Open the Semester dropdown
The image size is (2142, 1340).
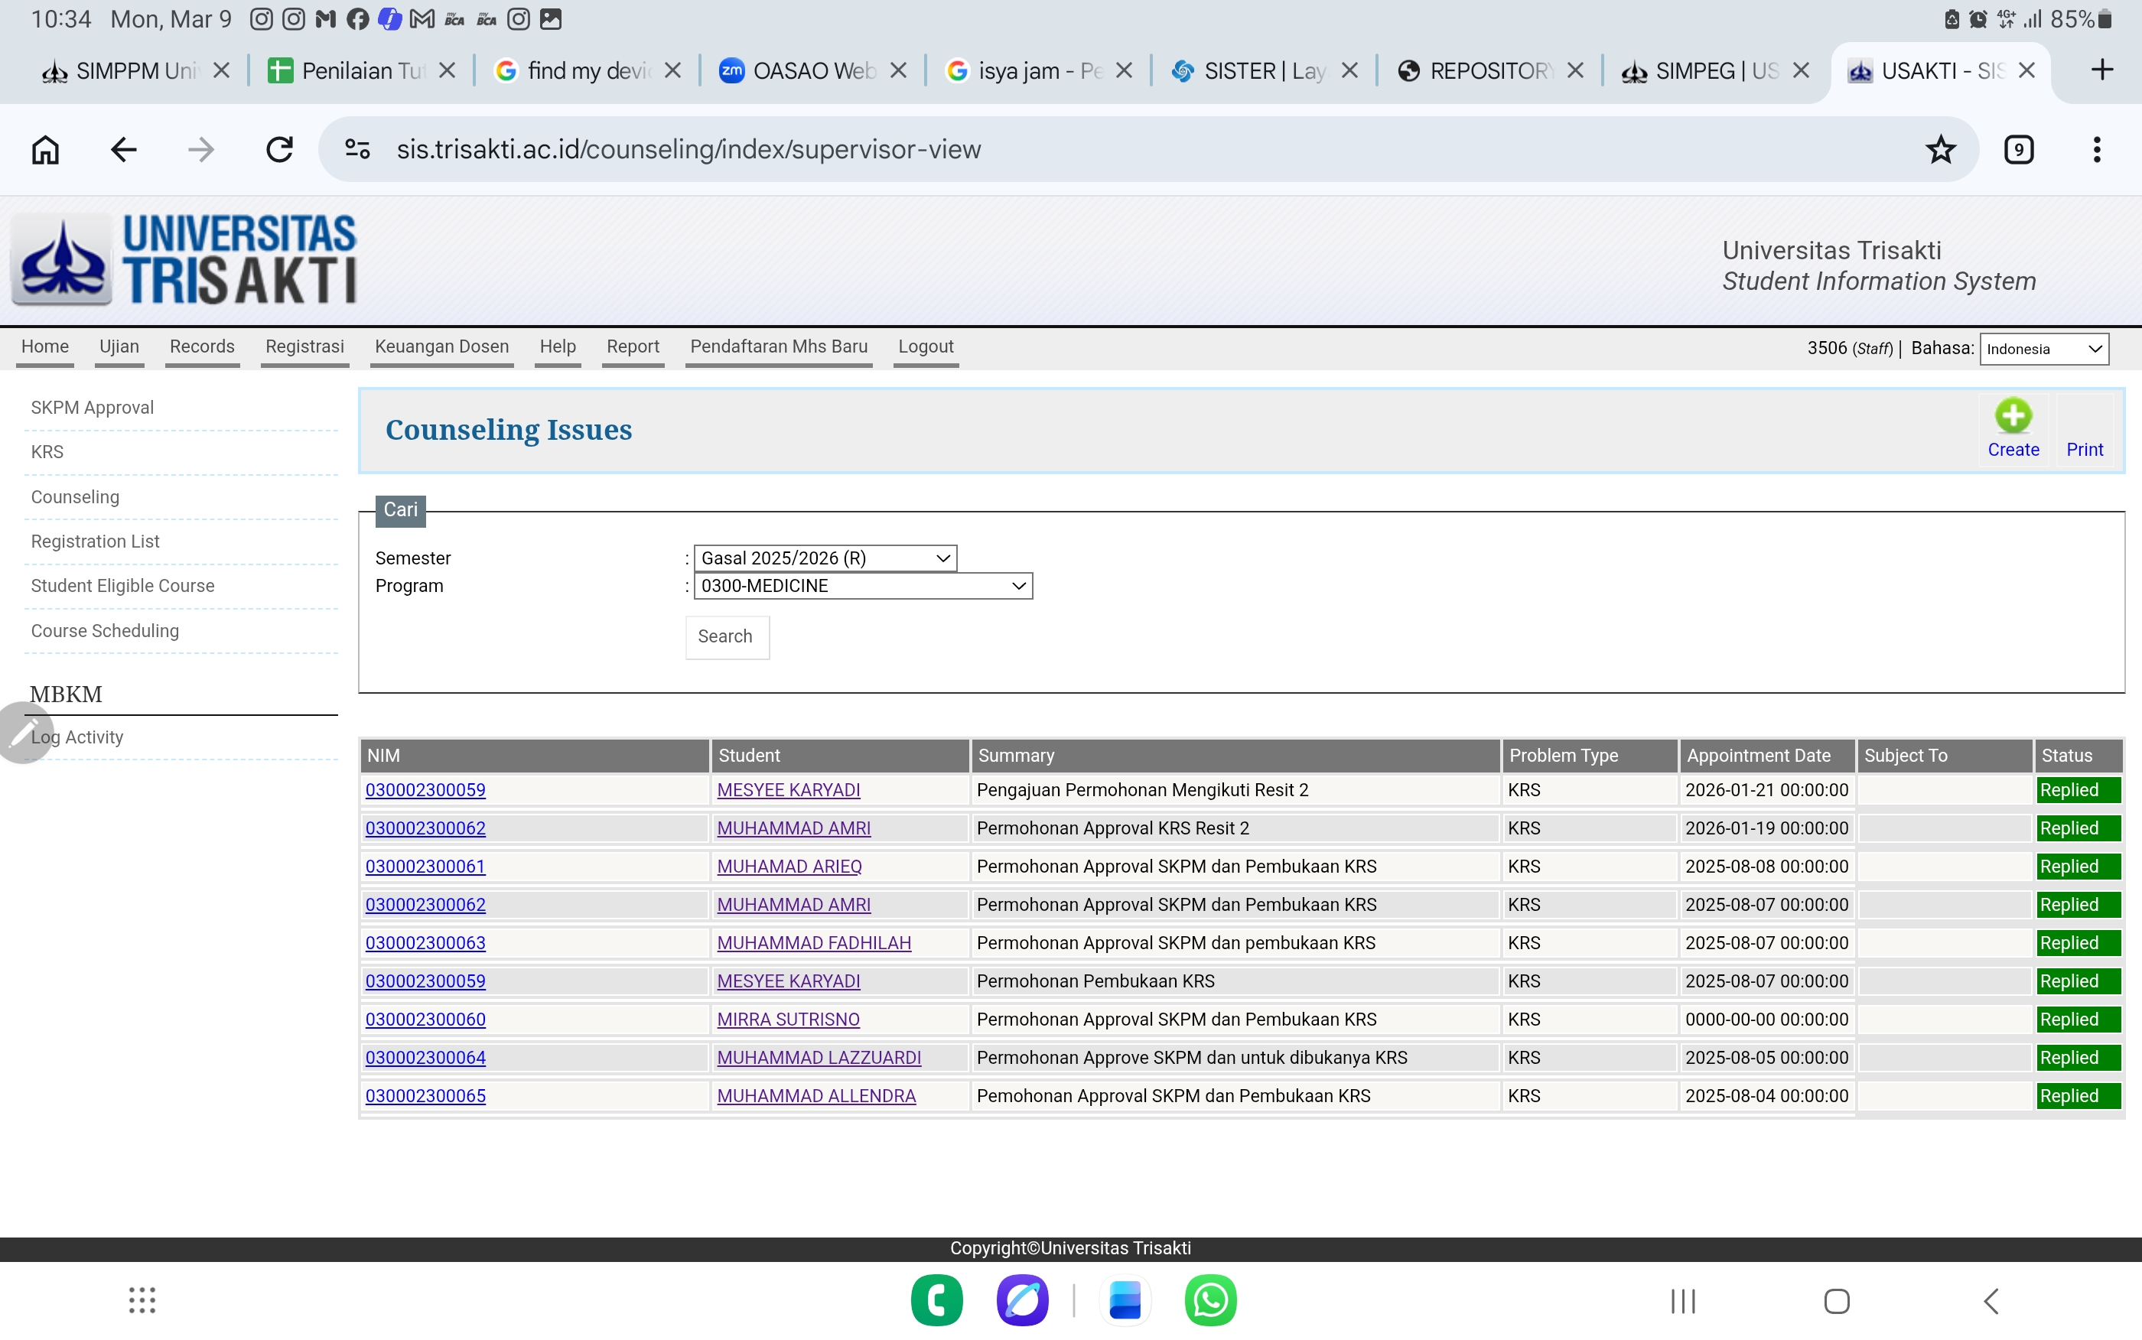[x=824, y=558]
